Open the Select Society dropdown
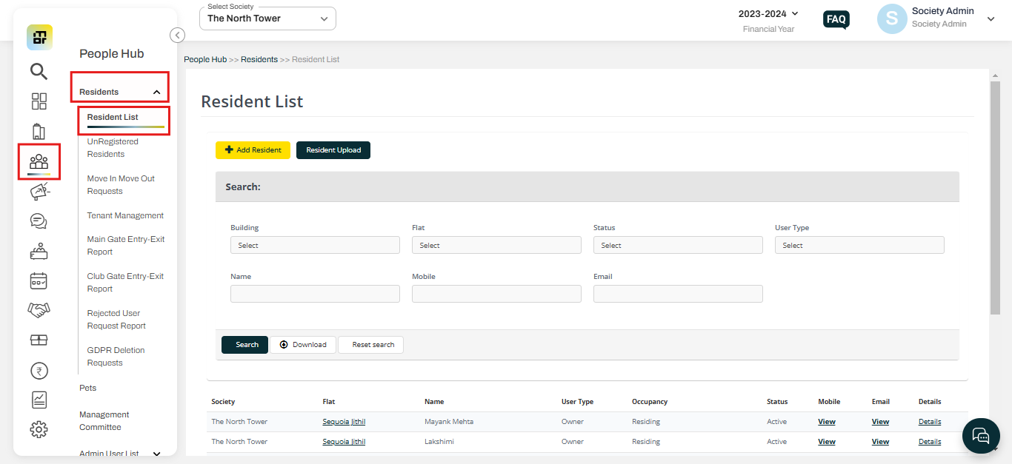1012x464 pixels. tap(267, 19)
